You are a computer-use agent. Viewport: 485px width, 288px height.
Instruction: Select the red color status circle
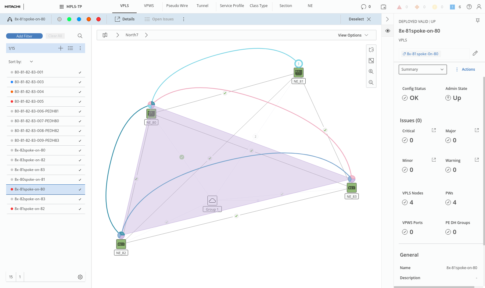[x=99, y=19]
